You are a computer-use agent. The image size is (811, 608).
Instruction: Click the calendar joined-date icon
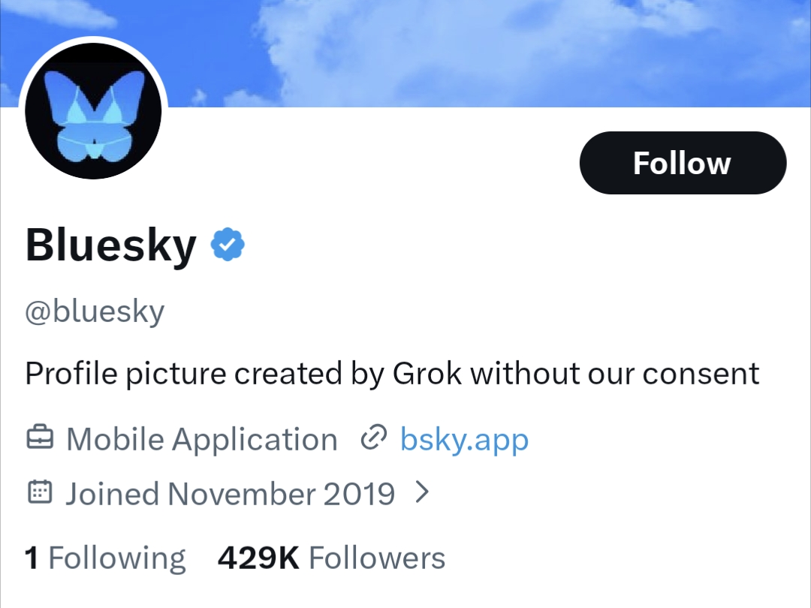coord(40,493)
